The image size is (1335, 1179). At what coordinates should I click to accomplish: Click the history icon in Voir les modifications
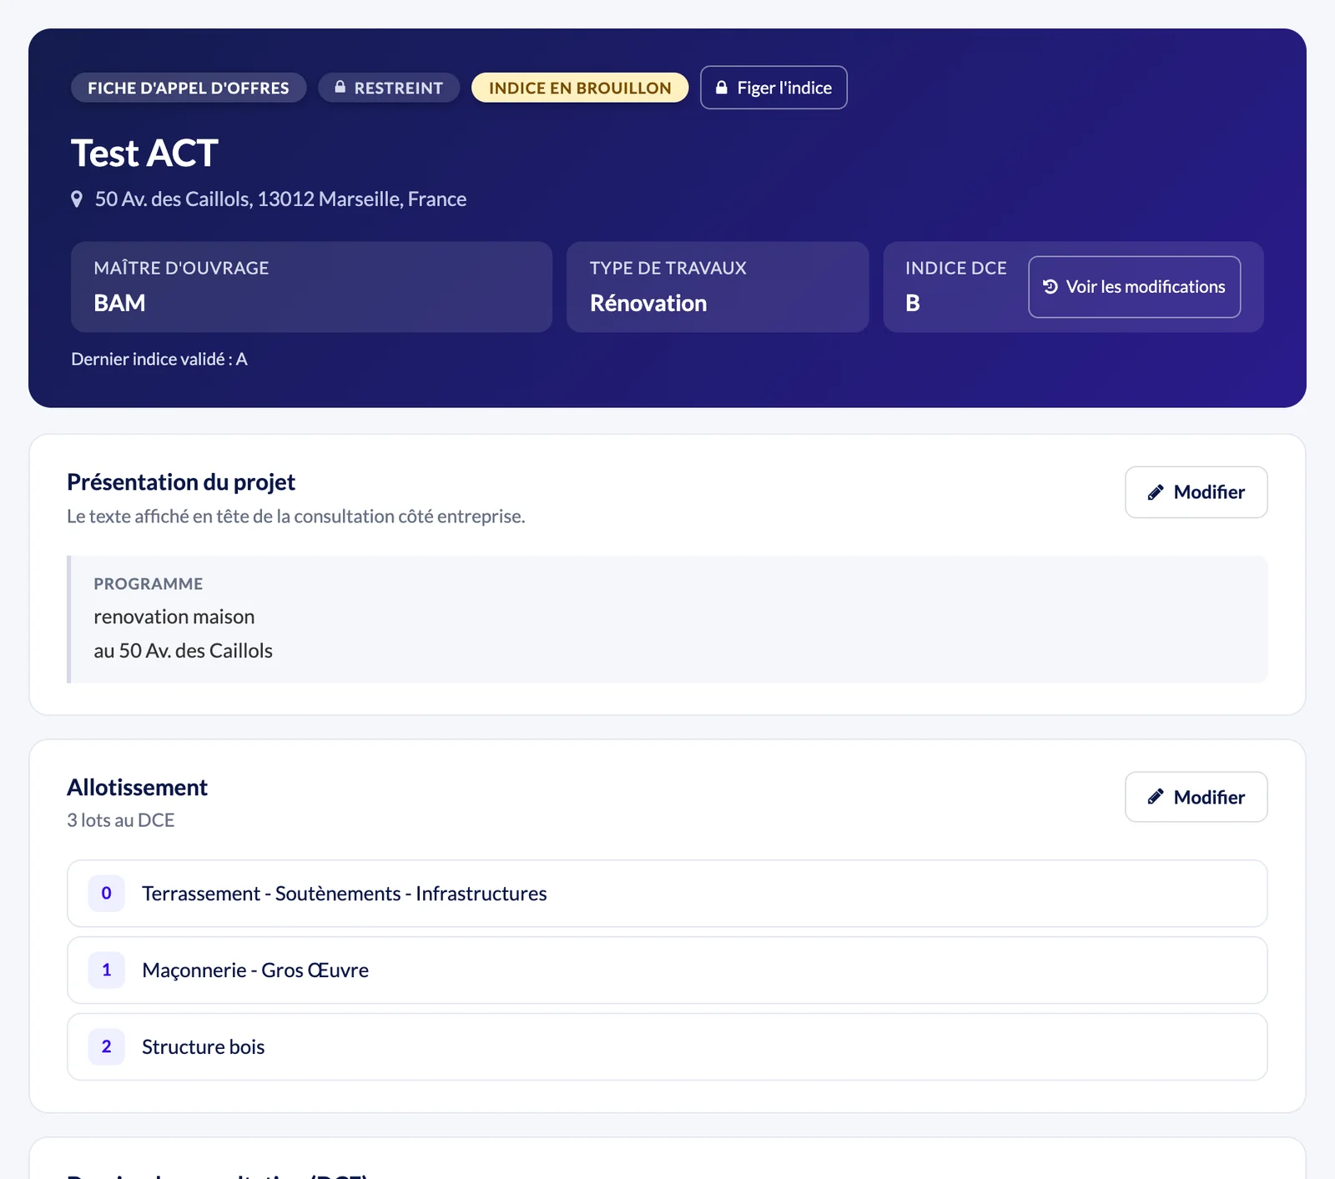[1050, 287]
